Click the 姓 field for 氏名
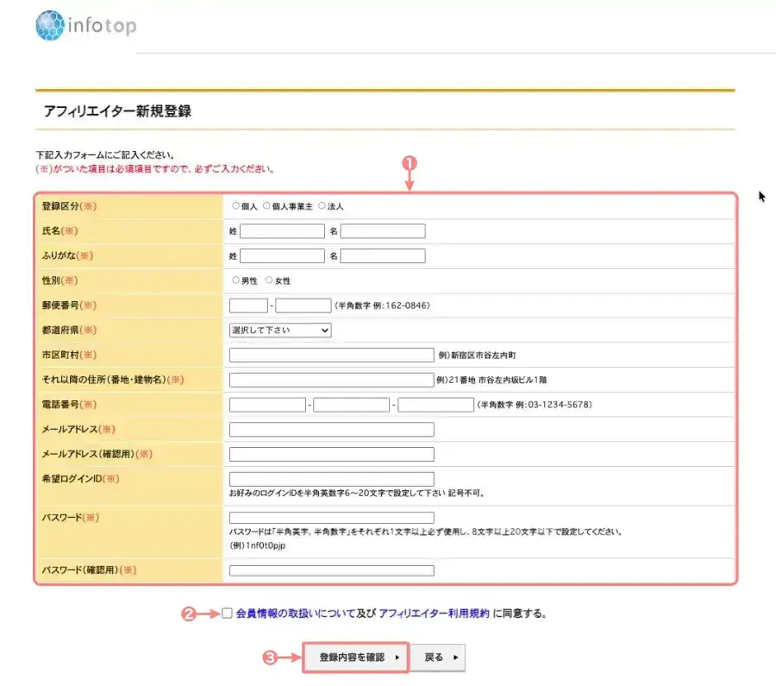The height and width of the screenshot is (686, 776). (x=283, y=230)
